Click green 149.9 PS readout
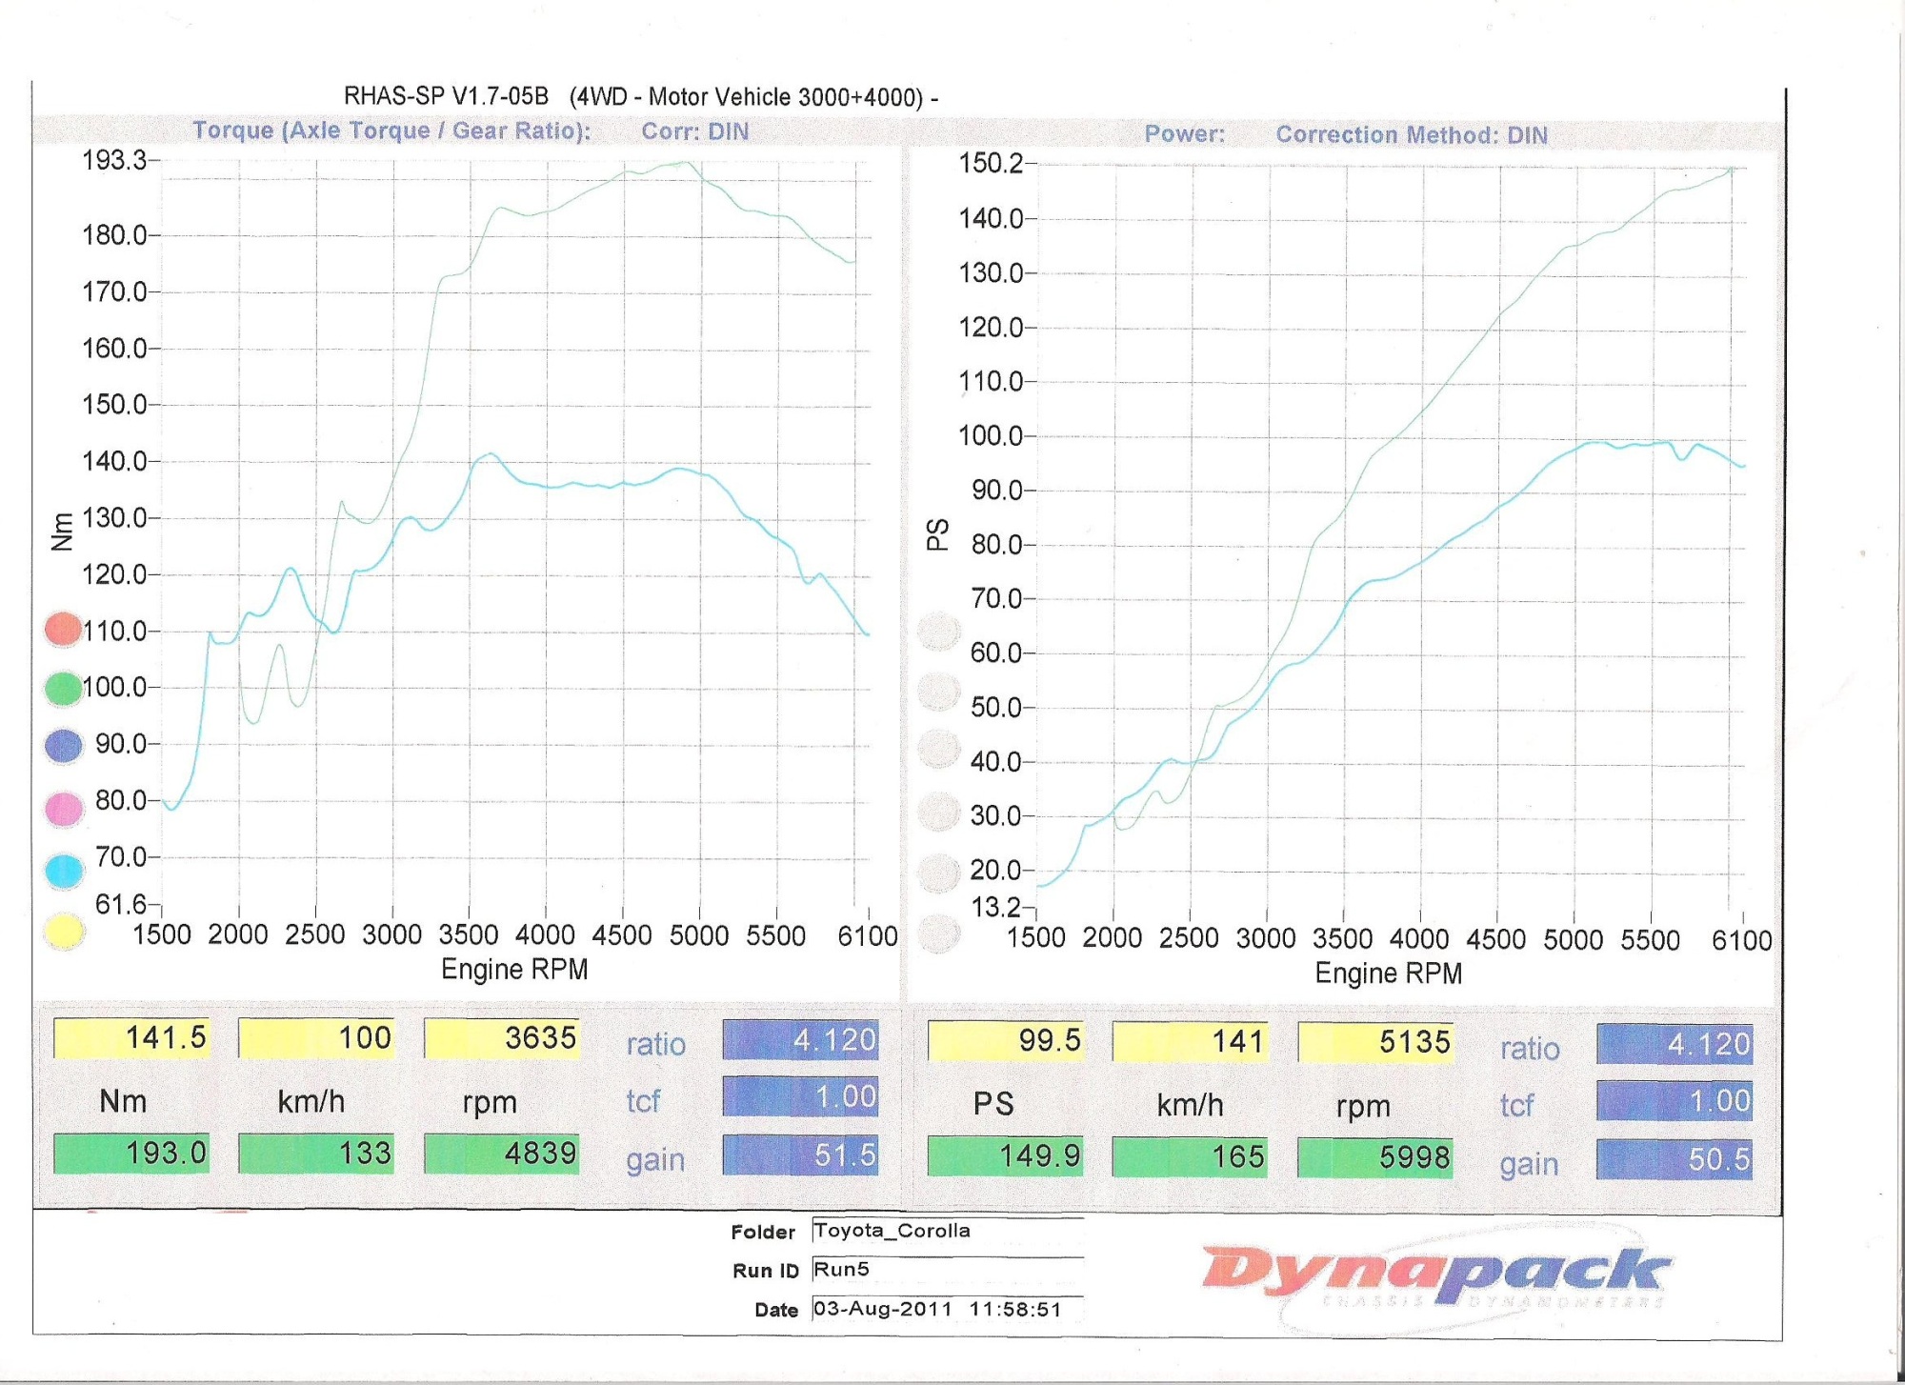The width and height of the screenshot is (1905, 1385). tap(1005, 1156)
